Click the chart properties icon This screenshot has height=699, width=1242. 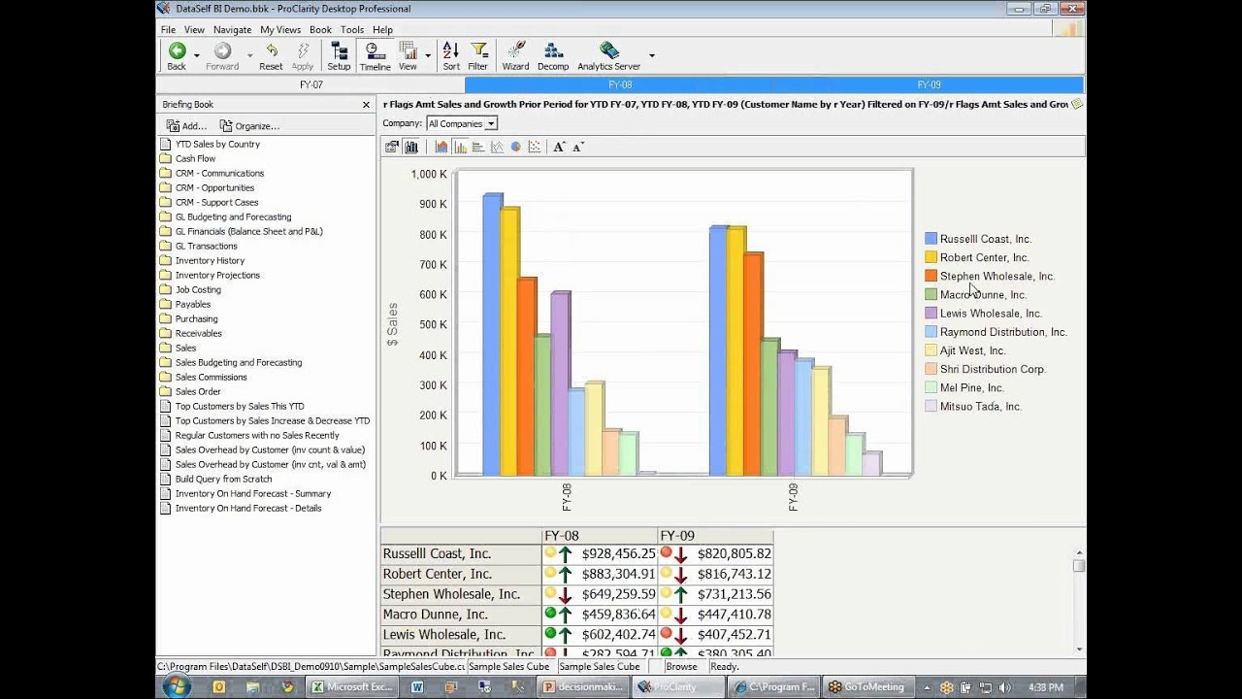tap(392, 147)
